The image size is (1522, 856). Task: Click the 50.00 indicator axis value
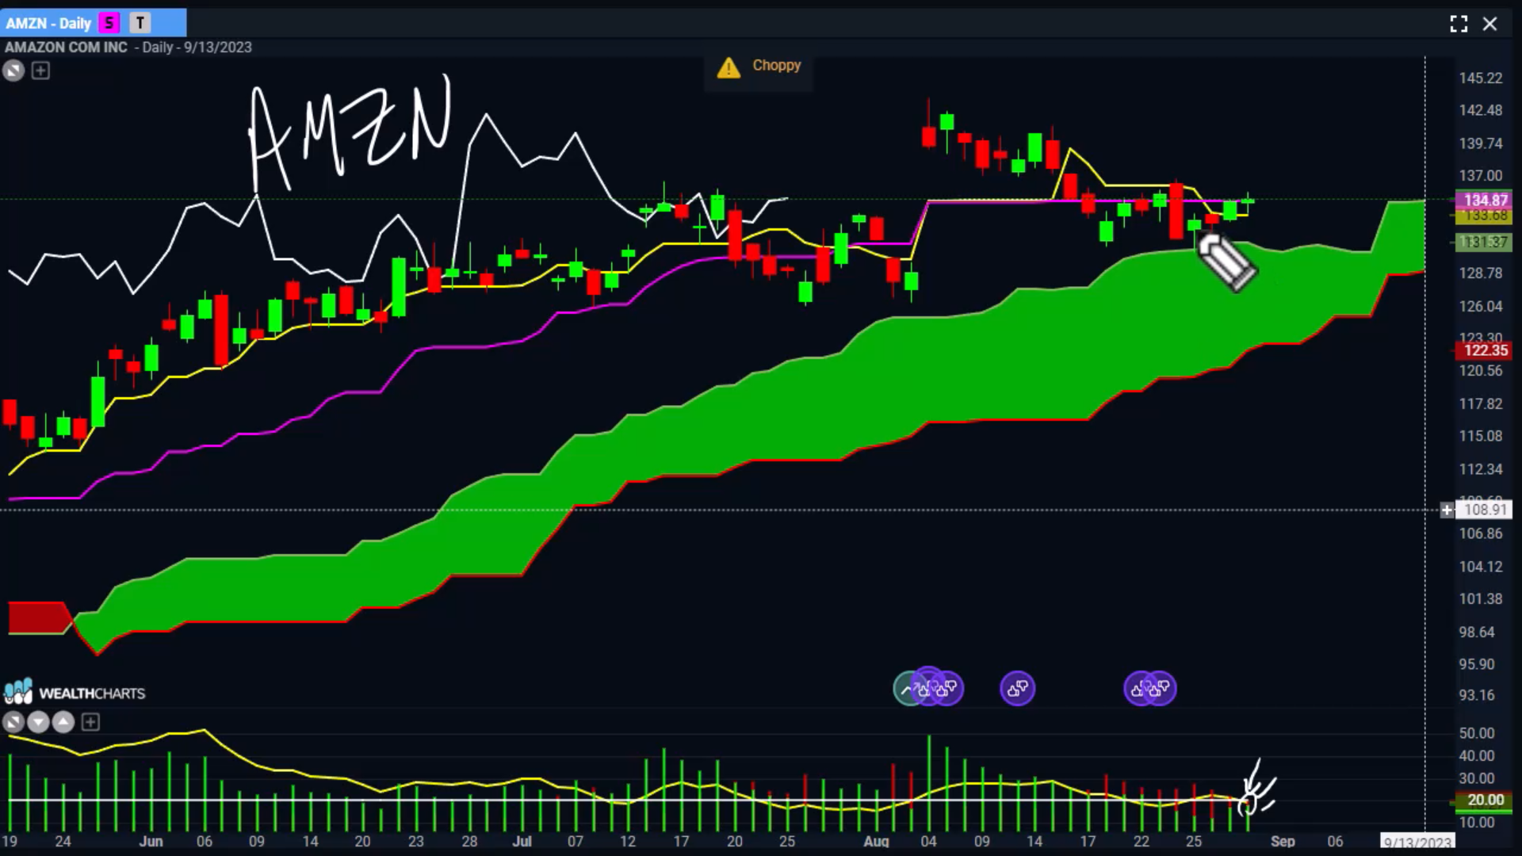coord(1477,733)
